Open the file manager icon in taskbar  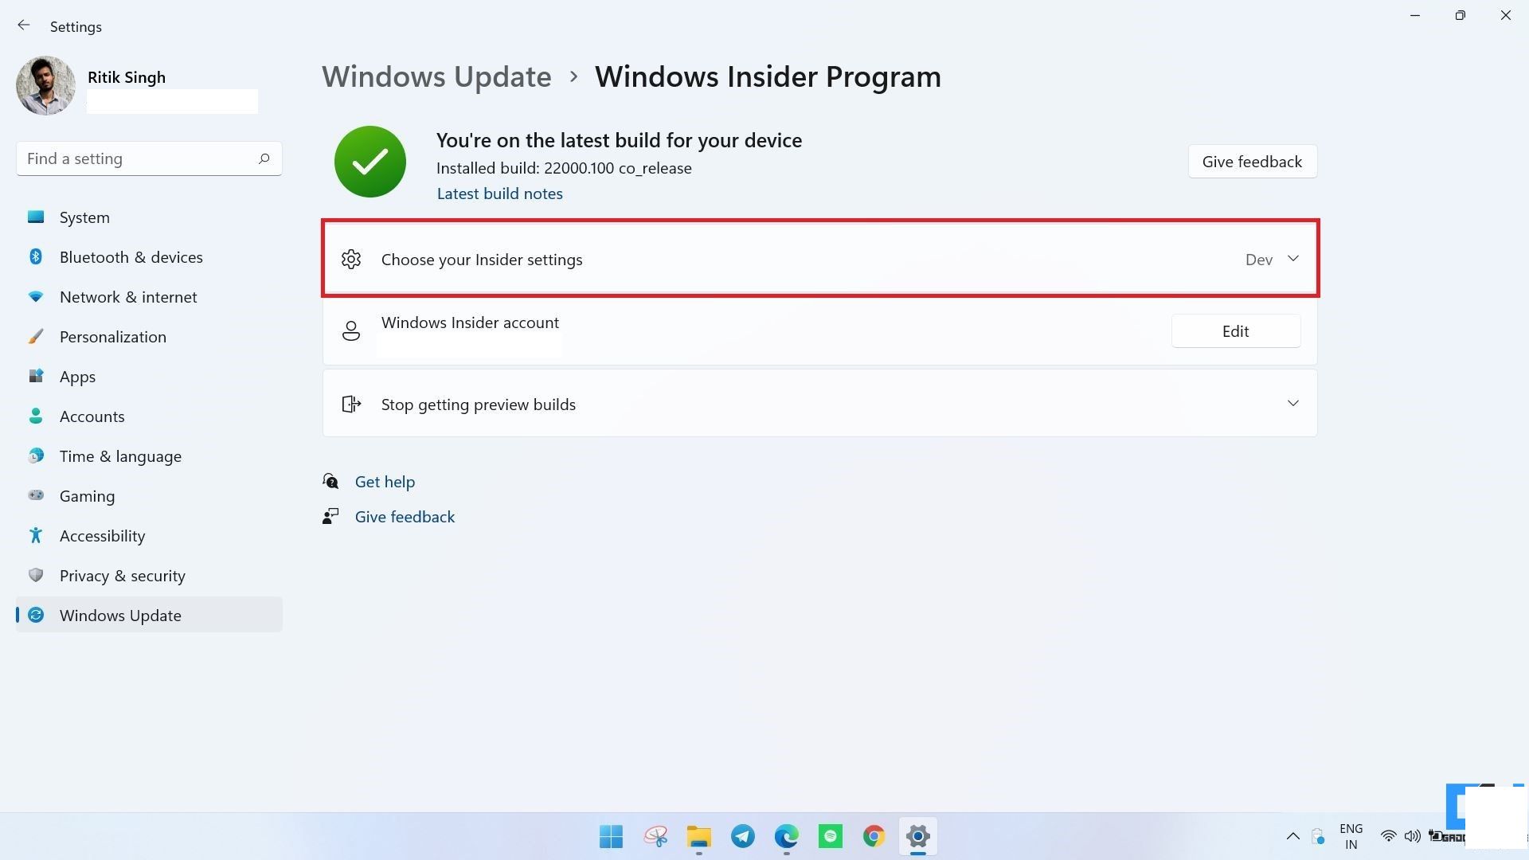698,836
